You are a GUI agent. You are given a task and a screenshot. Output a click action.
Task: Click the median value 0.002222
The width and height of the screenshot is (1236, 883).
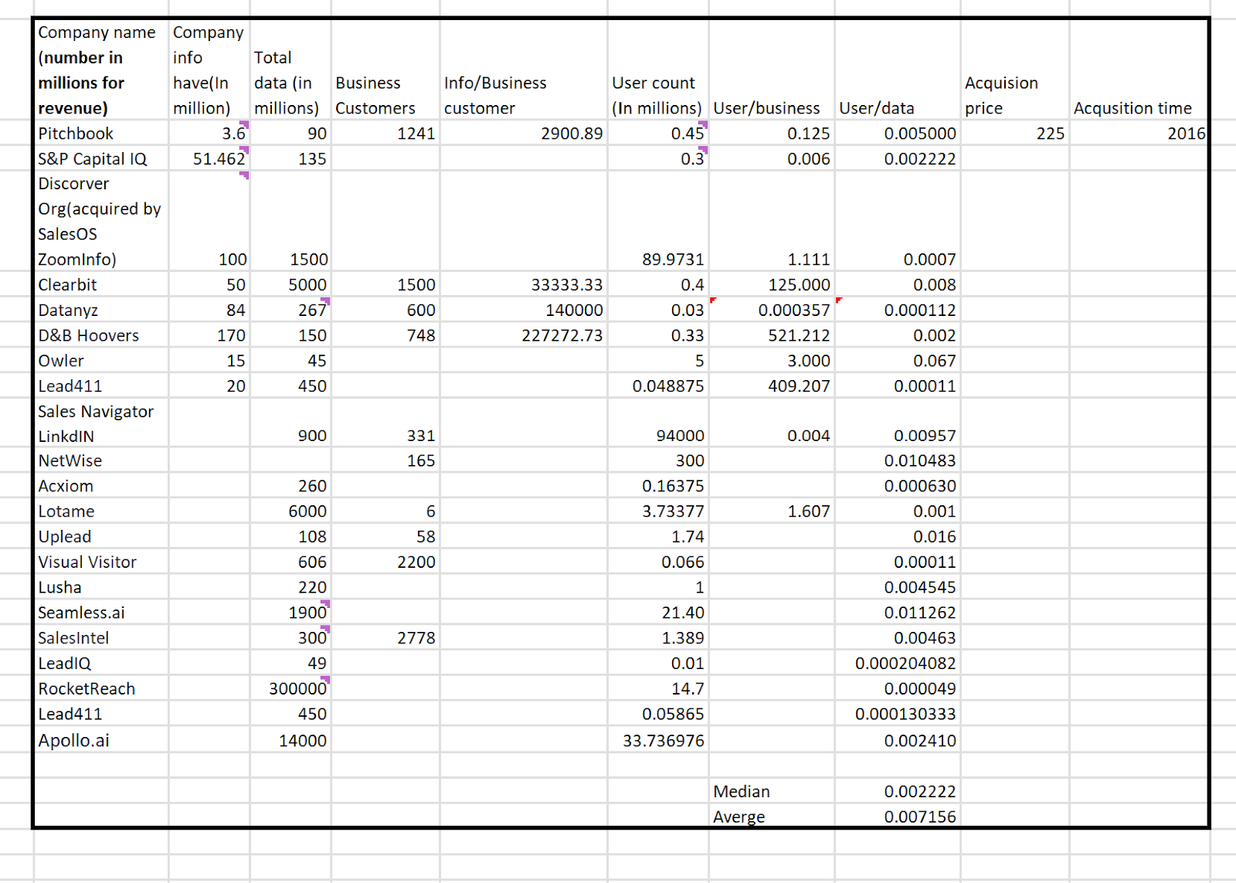pos(898,791)
